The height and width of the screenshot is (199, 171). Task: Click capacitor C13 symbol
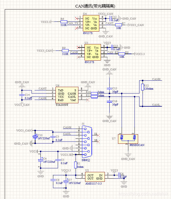tap(112, 47)
